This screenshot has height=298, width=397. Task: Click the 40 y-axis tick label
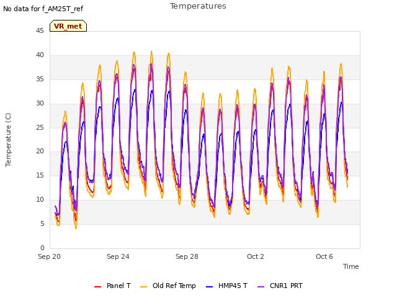point(40,55)
